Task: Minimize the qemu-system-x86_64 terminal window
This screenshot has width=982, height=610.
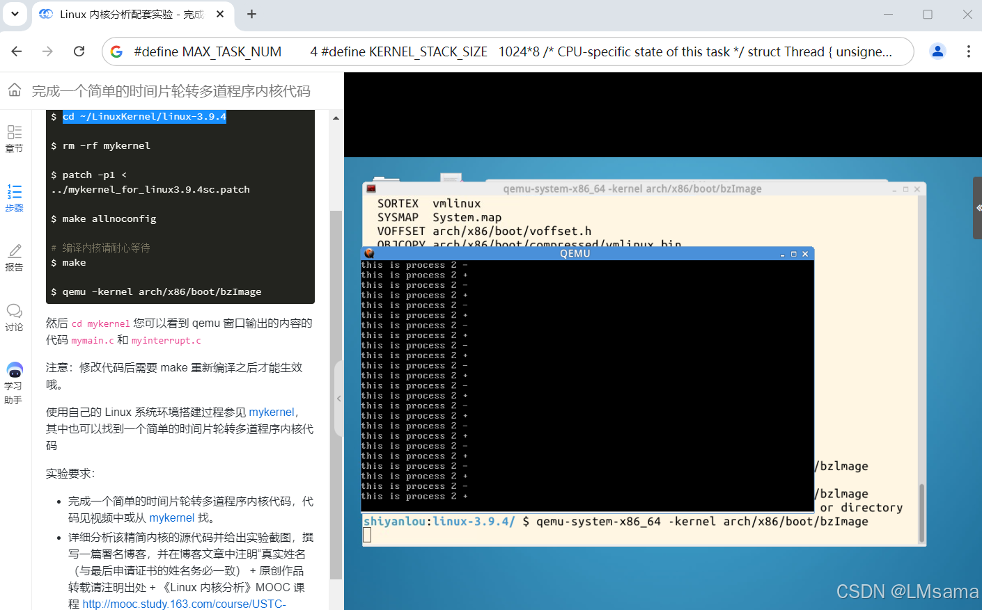Action: pos(894,189)
